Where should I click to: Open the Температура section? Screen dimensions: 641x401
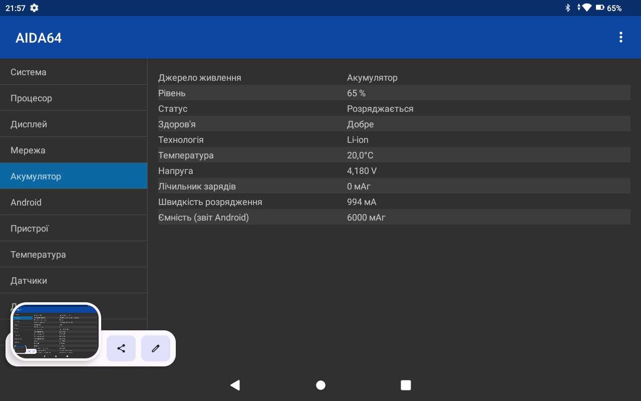(74, 254)
